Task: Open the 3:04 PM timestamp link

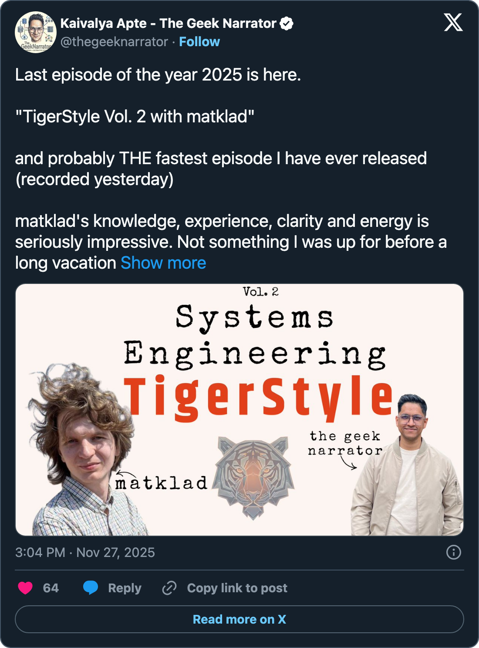Action: pyautogui.click(x=85, y=552)
